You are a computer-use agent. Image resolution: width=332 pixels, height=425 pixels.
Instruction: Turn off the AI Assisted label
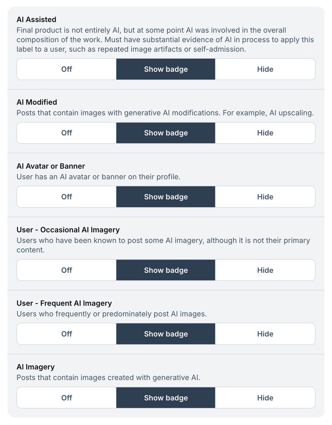click(66, 69)
